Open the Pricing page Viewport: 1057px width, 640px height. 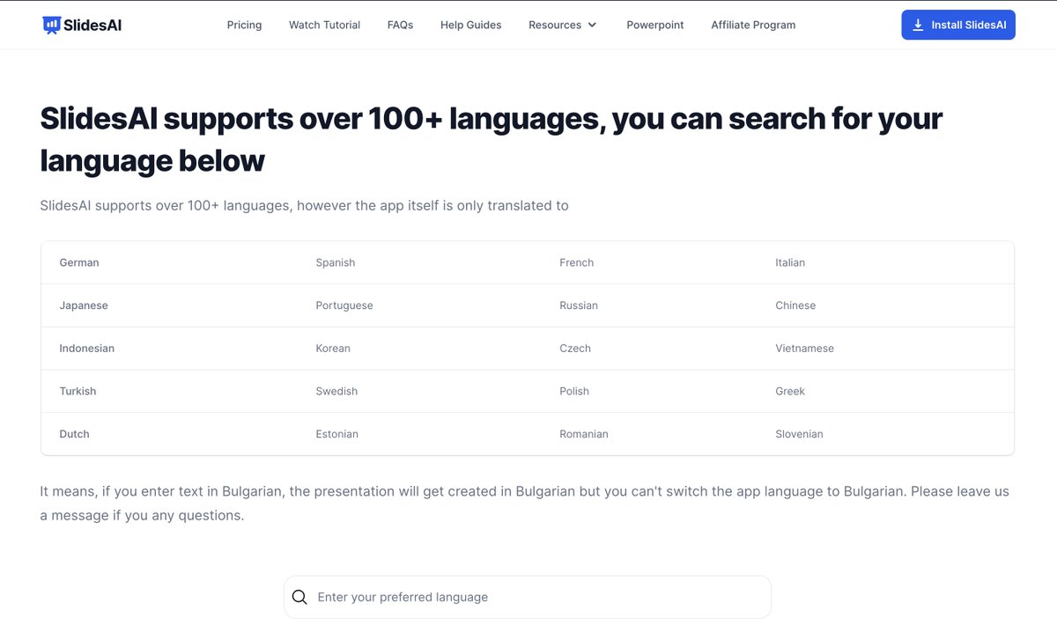click(244, 25)
